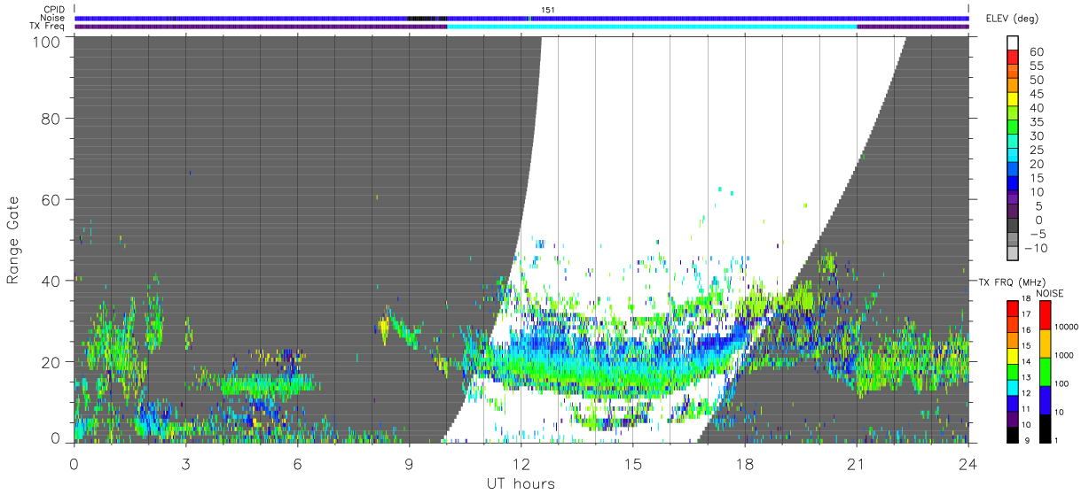The width and height of the screenshot is (1089, 502).
Task: Click the 3 tick on the UT hours axis
Action: click(185, 463)
